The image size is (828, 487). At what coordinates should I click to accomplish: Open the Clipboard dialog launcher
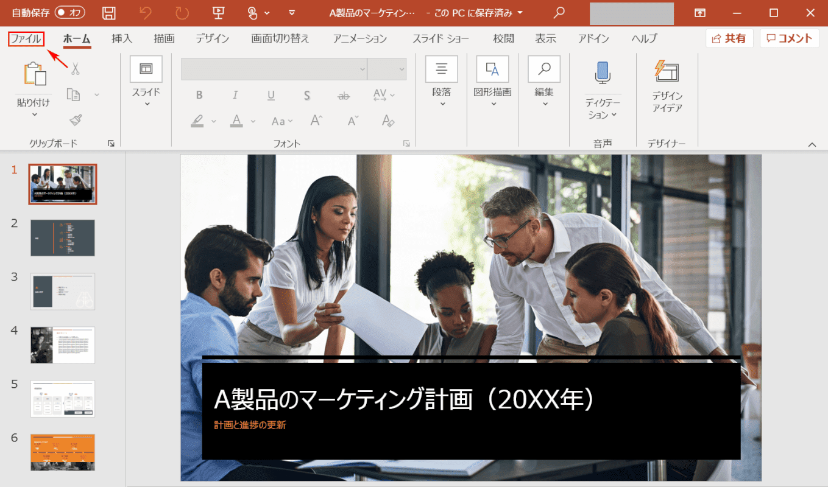coord(111,144)
